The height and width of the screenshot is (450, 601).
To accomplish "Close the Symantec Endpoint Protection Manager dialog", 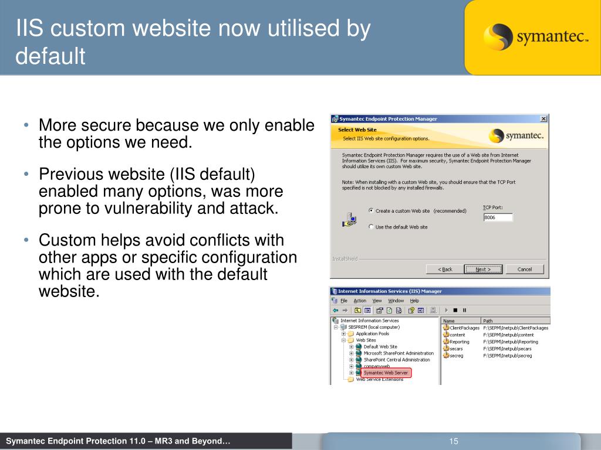I will pyautogui.click(x=543, y=118).
